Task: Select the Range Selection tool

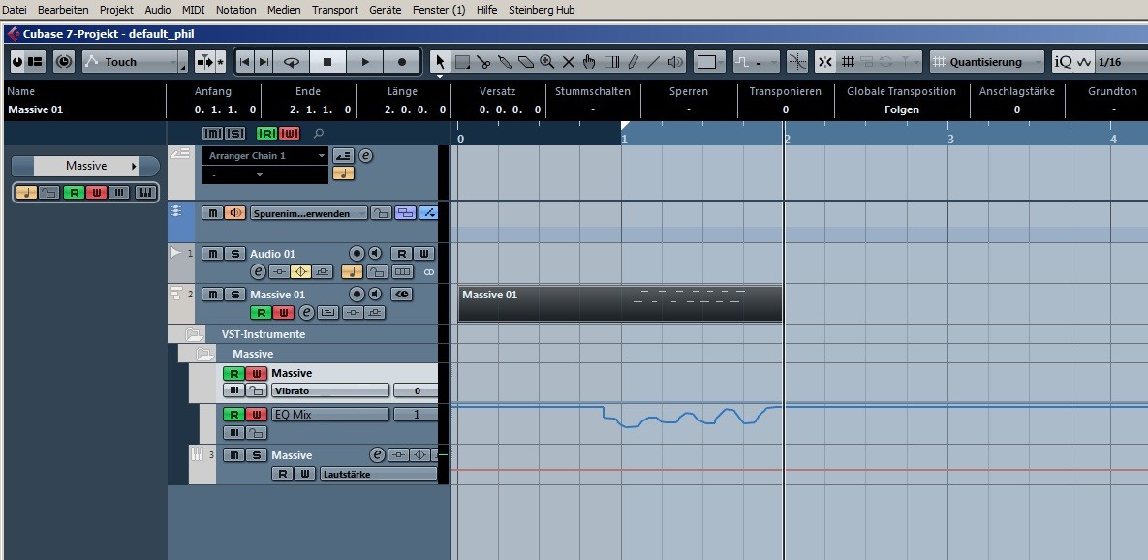Action: pos(462,62)
